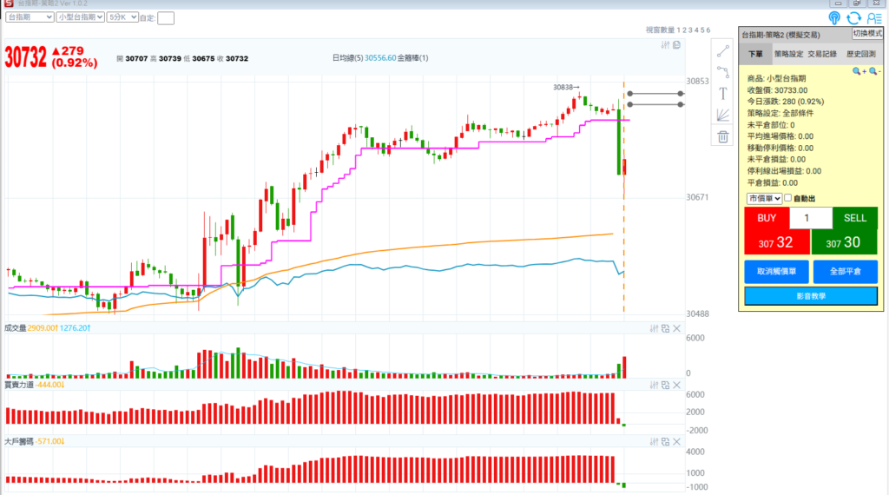Select the trend line drawing tool
Image resolution: width=889 pixels, height=495 pixels.
[722, 52]
